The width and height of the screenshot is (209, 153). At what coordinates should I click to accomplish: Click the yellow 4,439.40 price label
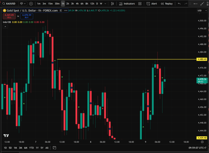tap(202, 138)
